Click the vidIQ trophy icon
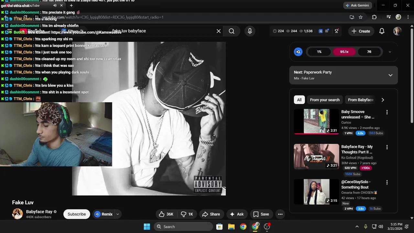 tap(337, 31)
